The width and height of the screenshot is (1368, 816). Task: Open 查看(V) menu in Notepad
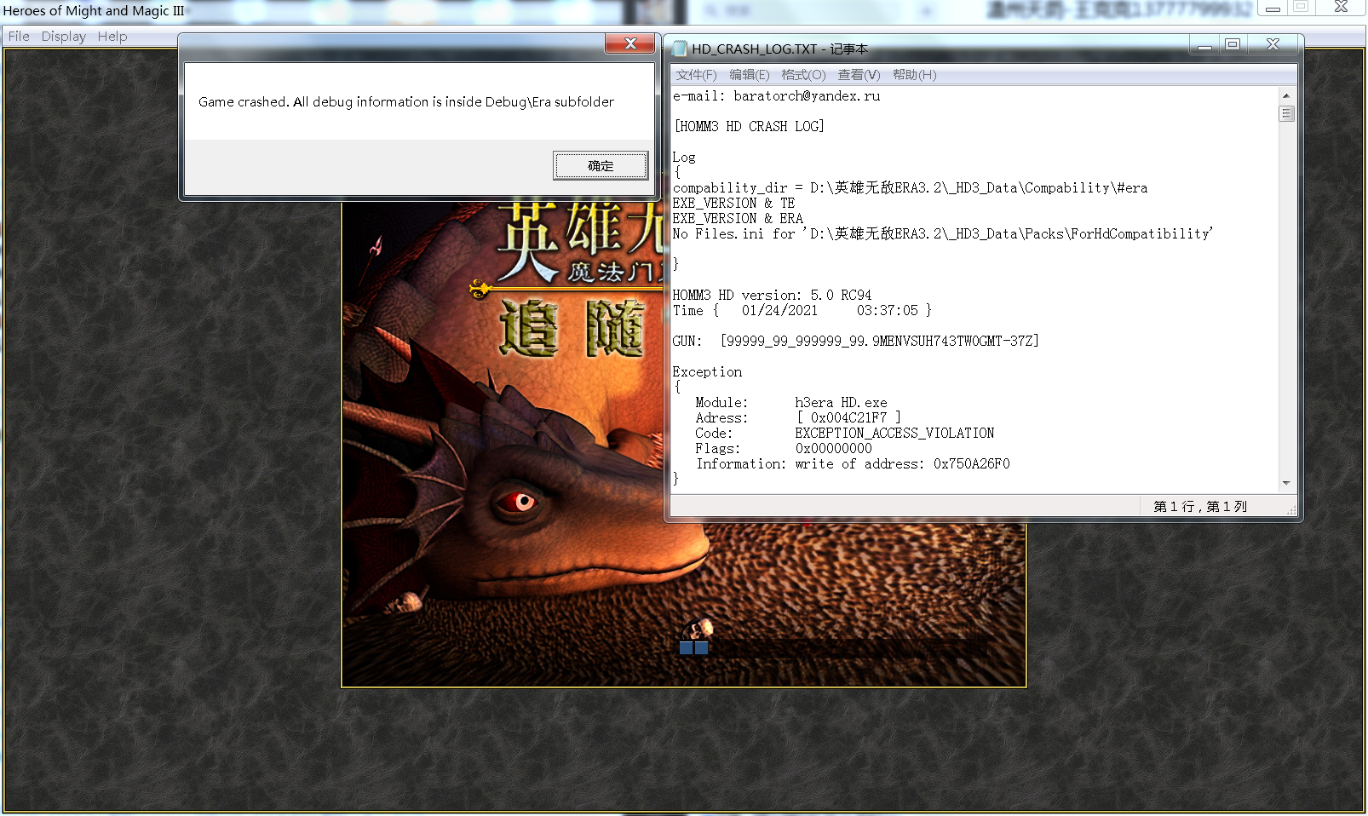[859, 75]
